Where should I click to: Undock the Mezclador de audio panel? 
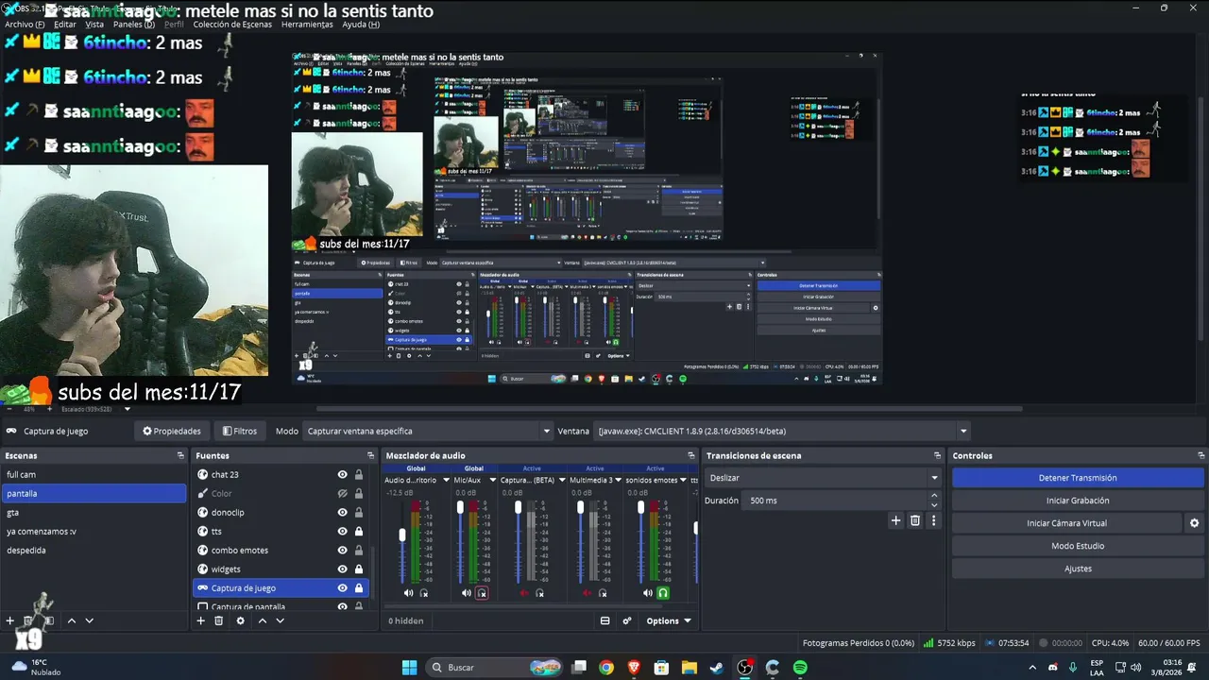point(691,455)
